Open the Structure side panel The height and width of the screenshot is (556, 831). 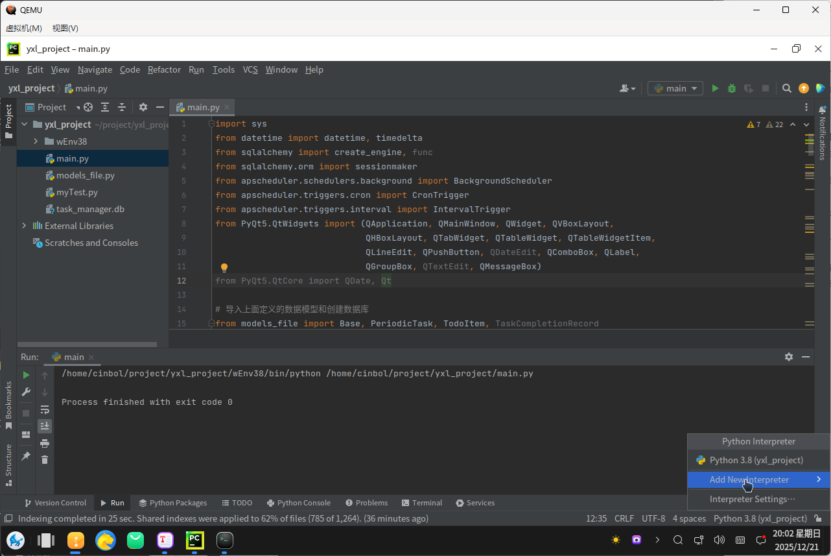8,464
